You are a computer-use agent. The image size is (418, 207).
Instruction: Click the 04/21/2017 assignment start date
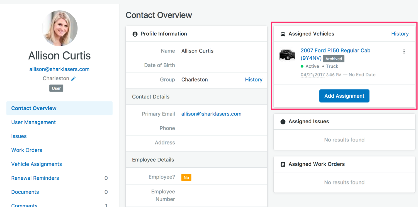[312, 75]
